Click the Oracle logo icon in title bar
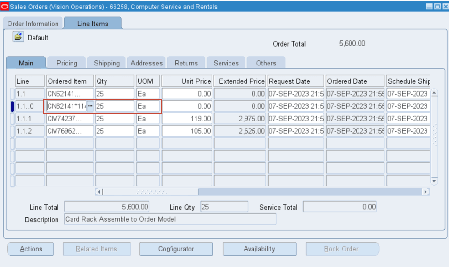 pos(5,7)
